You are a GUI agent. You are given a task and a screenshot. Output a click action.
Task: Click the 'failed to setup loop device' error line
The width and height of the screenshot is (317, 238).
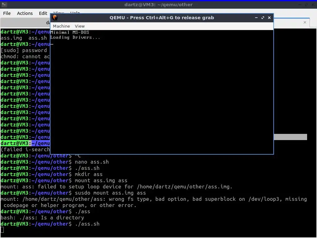click(116, 187)
